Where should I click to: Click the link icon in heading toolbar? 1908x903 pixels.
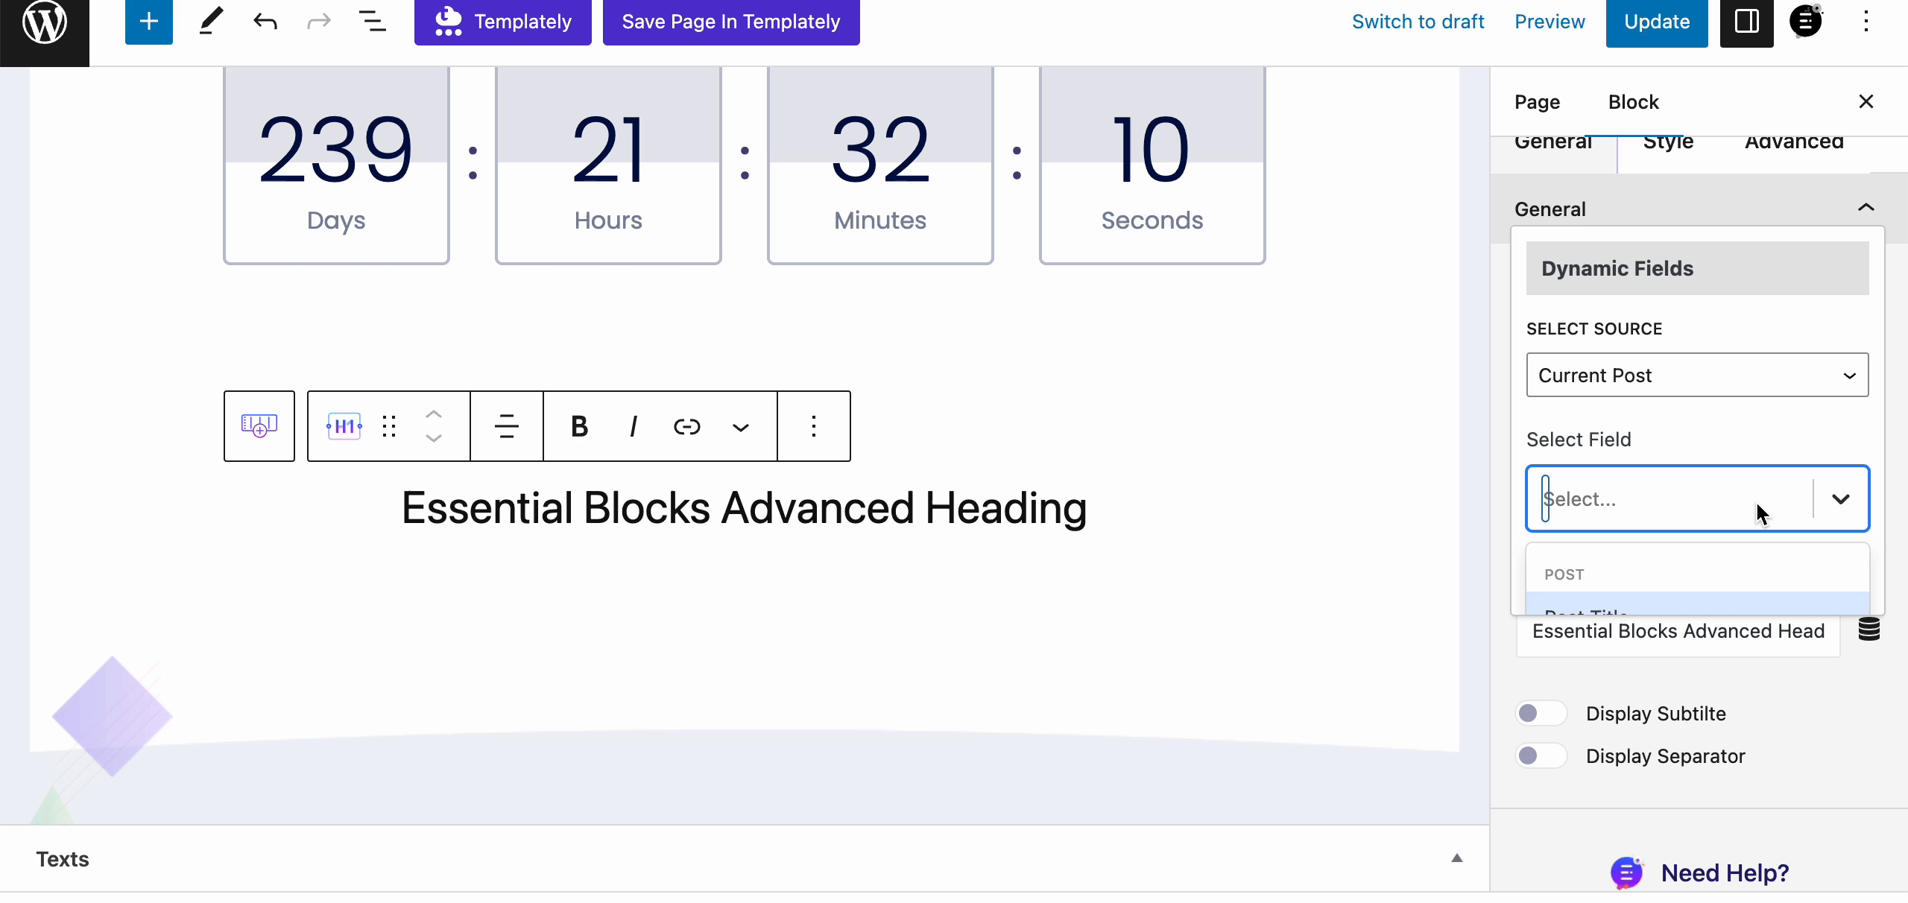click(x=687, y=426)
